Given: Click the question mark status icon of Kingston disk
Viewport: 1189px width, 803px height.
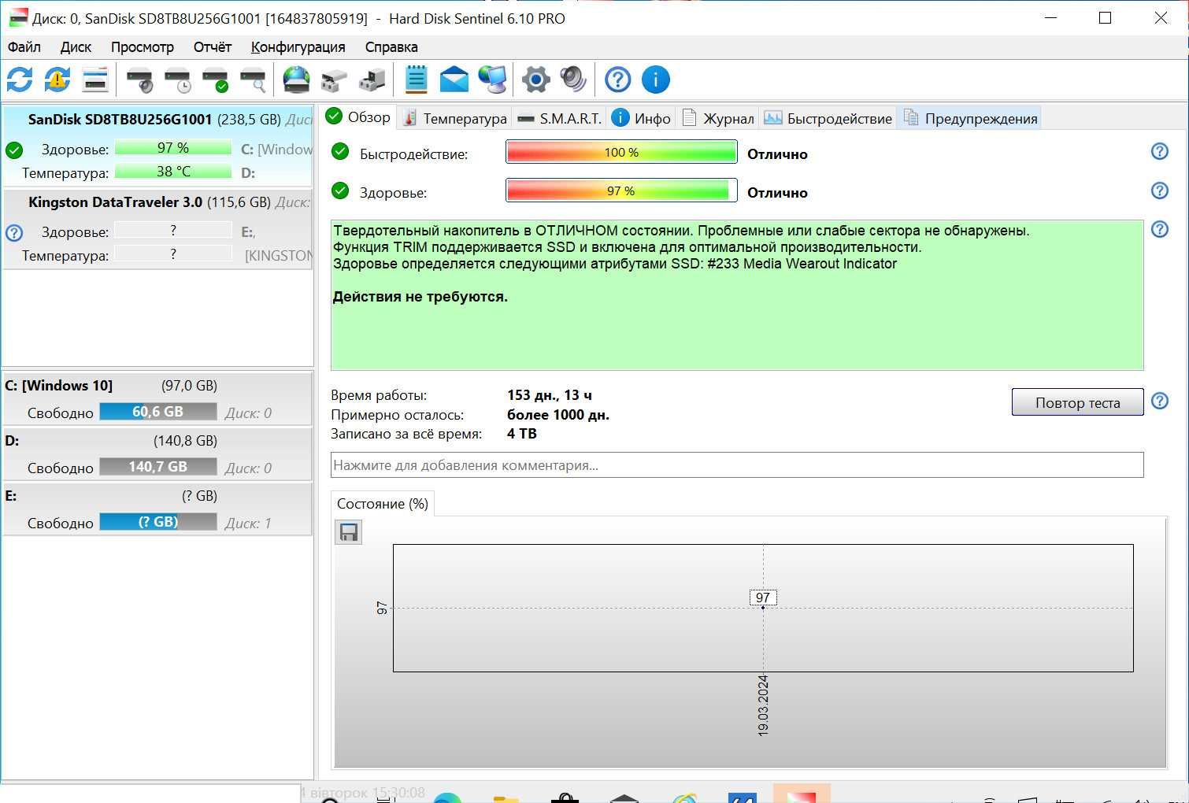Looking at the screenshot, I should pyautogui.click(x=14, y=233).
